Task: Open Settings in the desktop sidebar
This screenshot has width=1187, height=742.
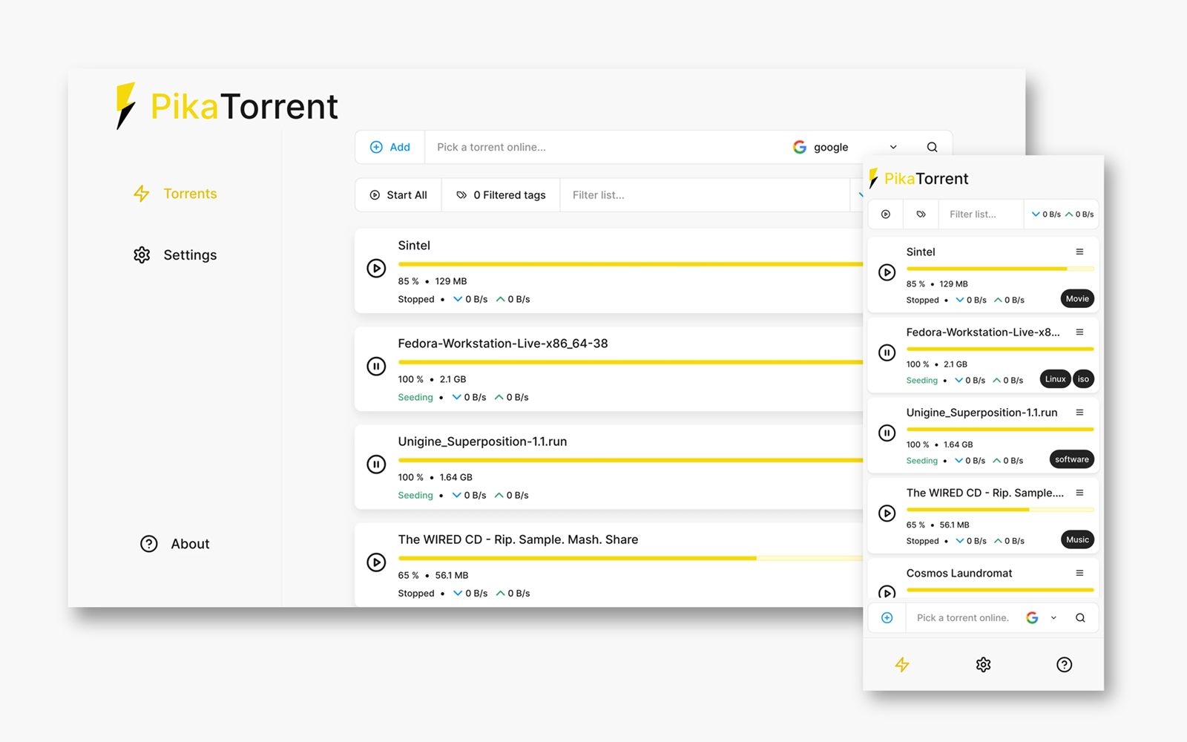Action: click(175, 255)
